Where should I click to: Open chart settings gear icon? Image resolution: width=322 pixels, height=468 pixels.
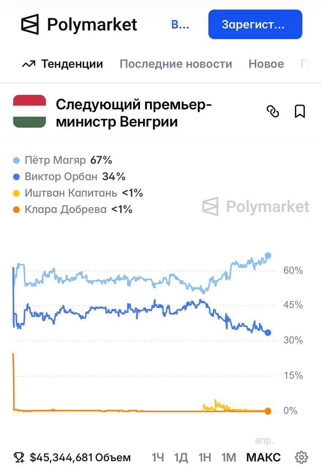[x=302, y=457]
